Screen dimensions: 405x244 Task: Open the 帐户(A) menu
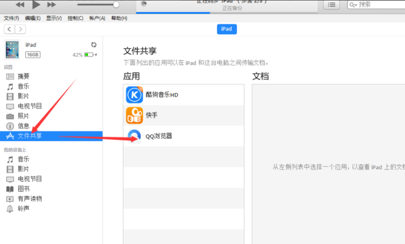[x=97, y=18]
